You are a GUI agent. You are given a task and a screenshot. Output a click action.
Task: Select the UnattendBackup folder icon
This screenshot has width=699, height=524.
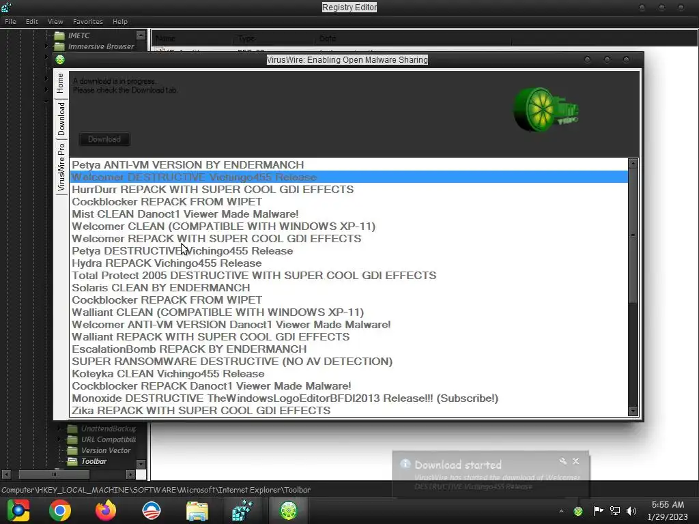(x=72, y=428)
